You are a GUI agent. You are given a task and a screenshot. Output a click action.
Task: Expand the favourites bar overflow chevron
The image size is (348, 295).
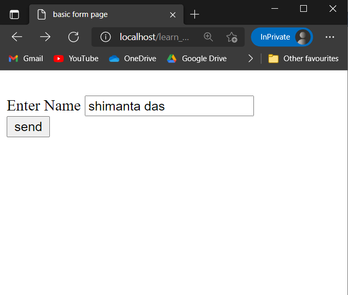[250, 59]
